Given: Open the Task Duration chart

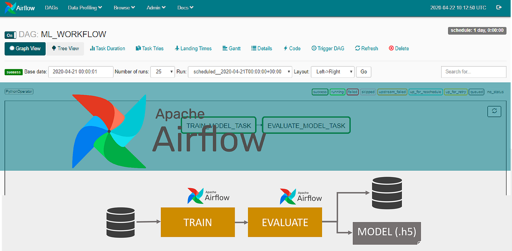Looking at the screenshot, I should (x=107, y=49).
